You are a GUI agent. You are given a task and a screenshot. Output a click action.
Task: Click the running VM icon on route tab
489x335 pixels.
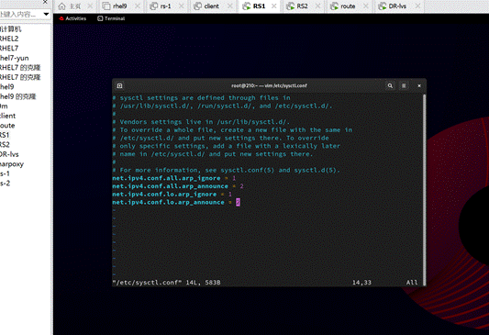click(334, 6)
